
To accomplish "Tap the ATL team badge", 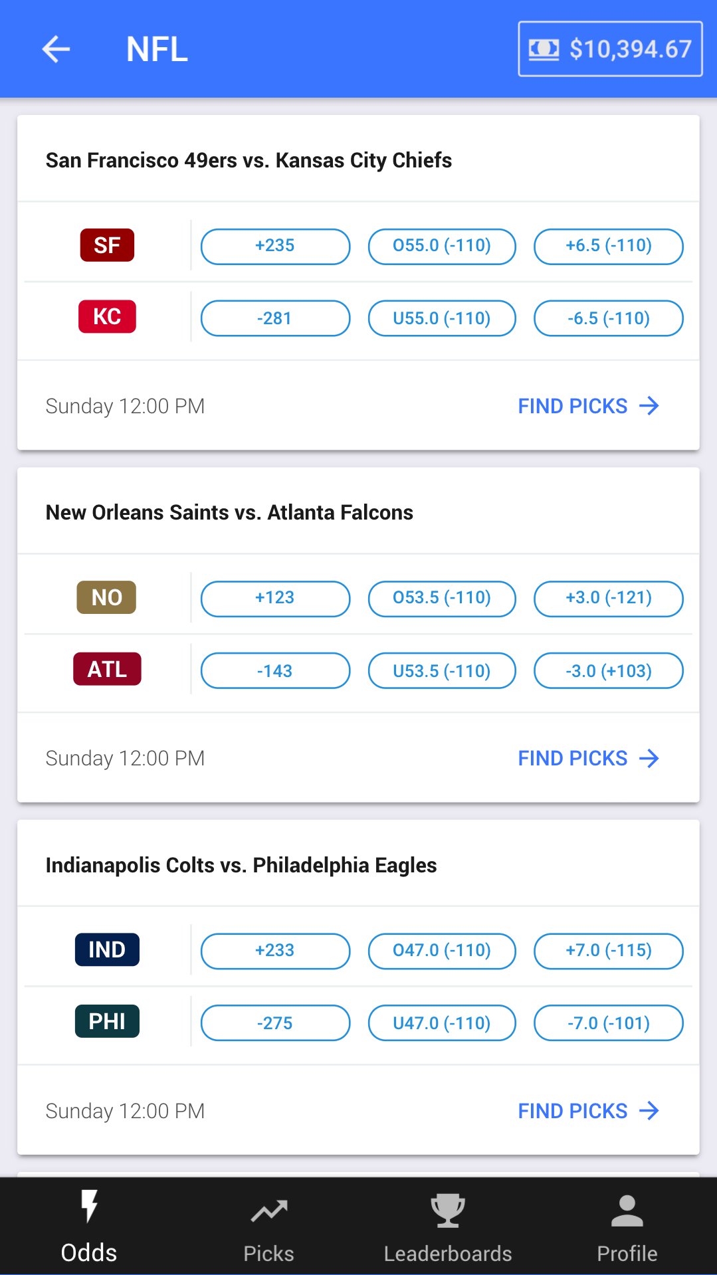I will (107, 669).
